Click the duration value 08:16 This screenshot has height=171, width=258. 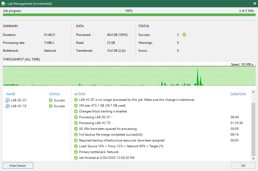234,135
